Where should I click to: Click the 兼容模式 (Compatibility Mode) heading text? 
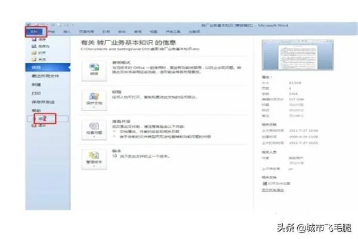coord(121,62)
